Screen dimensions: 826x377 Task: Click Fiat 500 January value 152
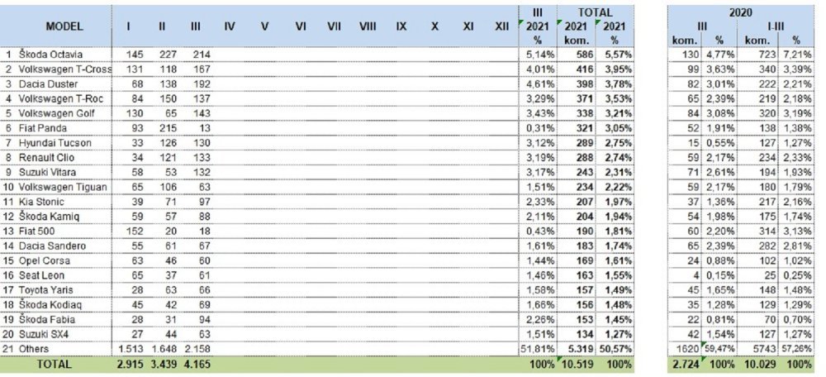tap(135, 231)
